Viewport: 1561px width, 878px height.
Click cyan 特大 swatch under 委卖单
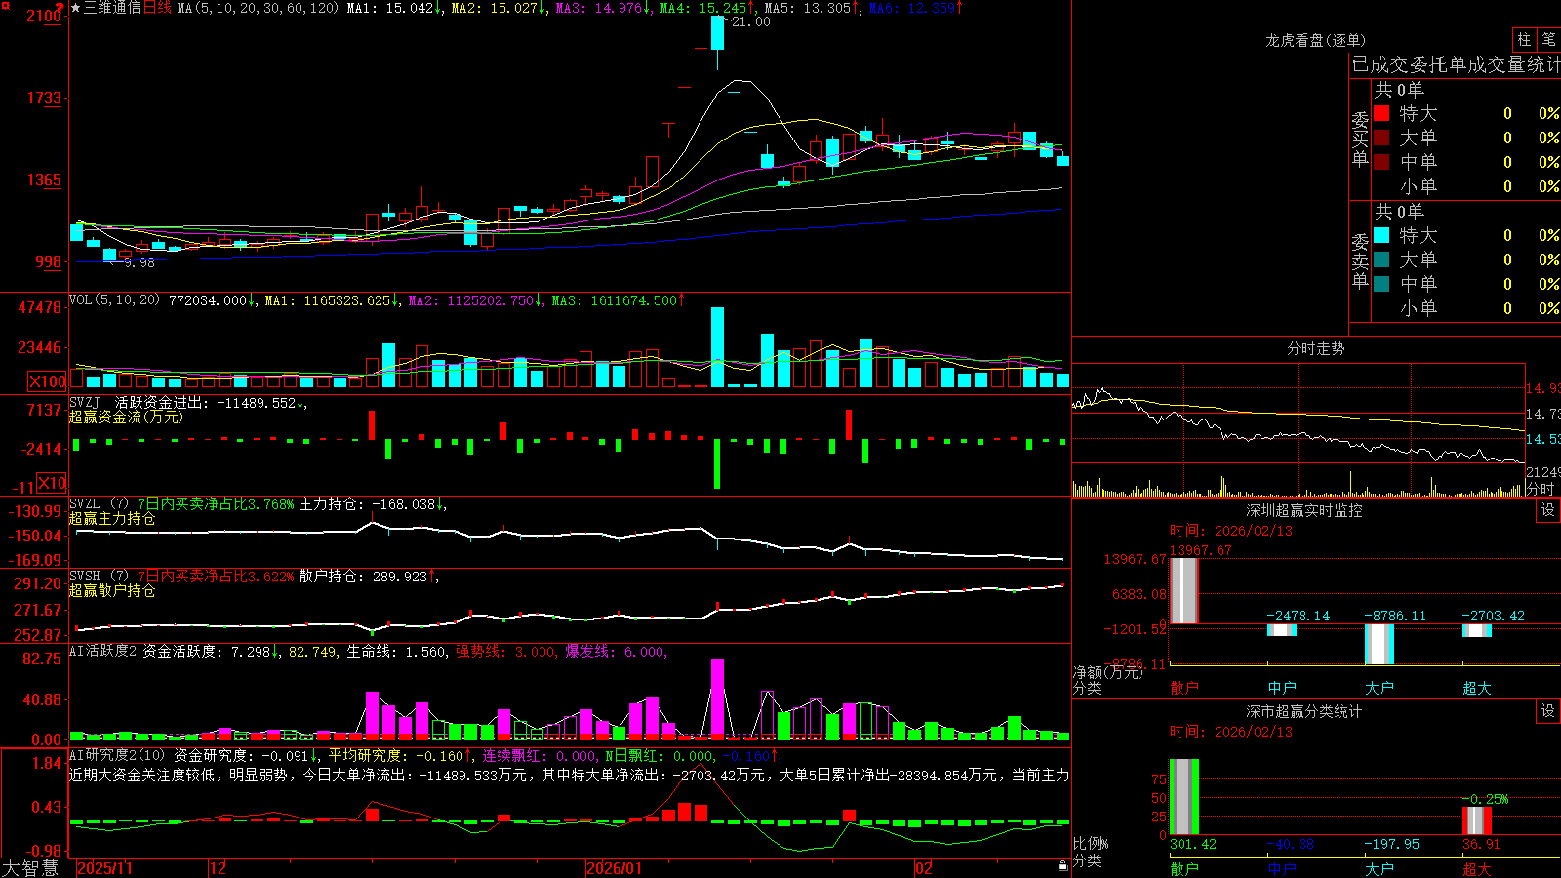(x=1381, y=235)
